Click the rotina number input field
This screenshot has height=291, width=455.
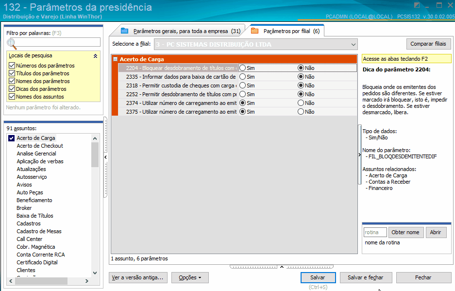[375, 232]
